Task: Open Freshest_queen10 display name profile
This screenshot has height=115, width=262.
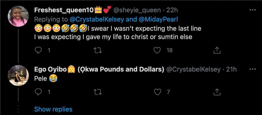Action: (64, 10)
